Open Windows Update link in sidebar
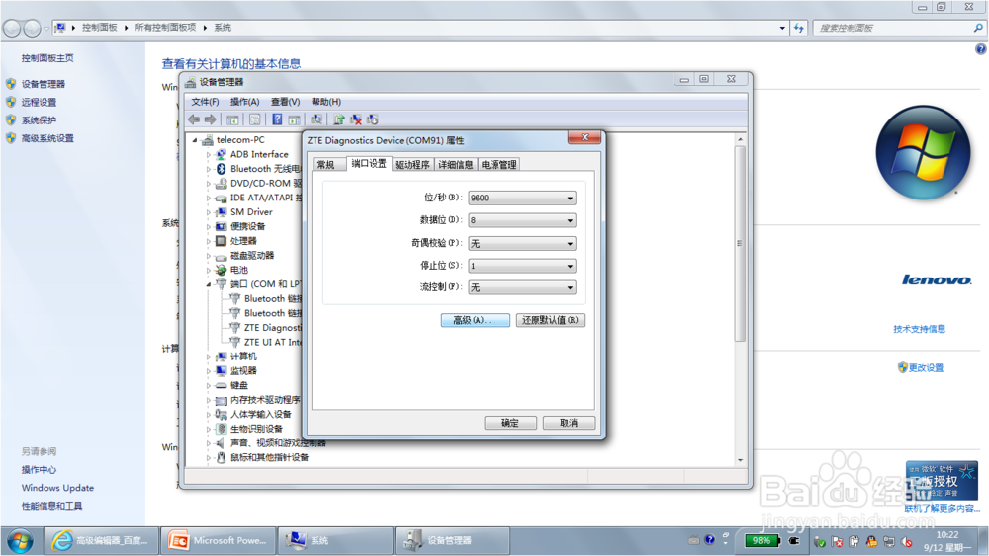Image resolution: width=989 pixels, height=556 pixels. [x=57, y=488]
